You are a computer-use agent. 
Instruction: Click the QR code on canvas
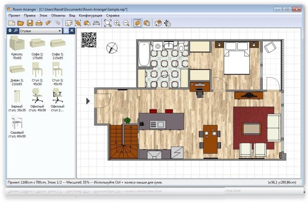[89, 40]
